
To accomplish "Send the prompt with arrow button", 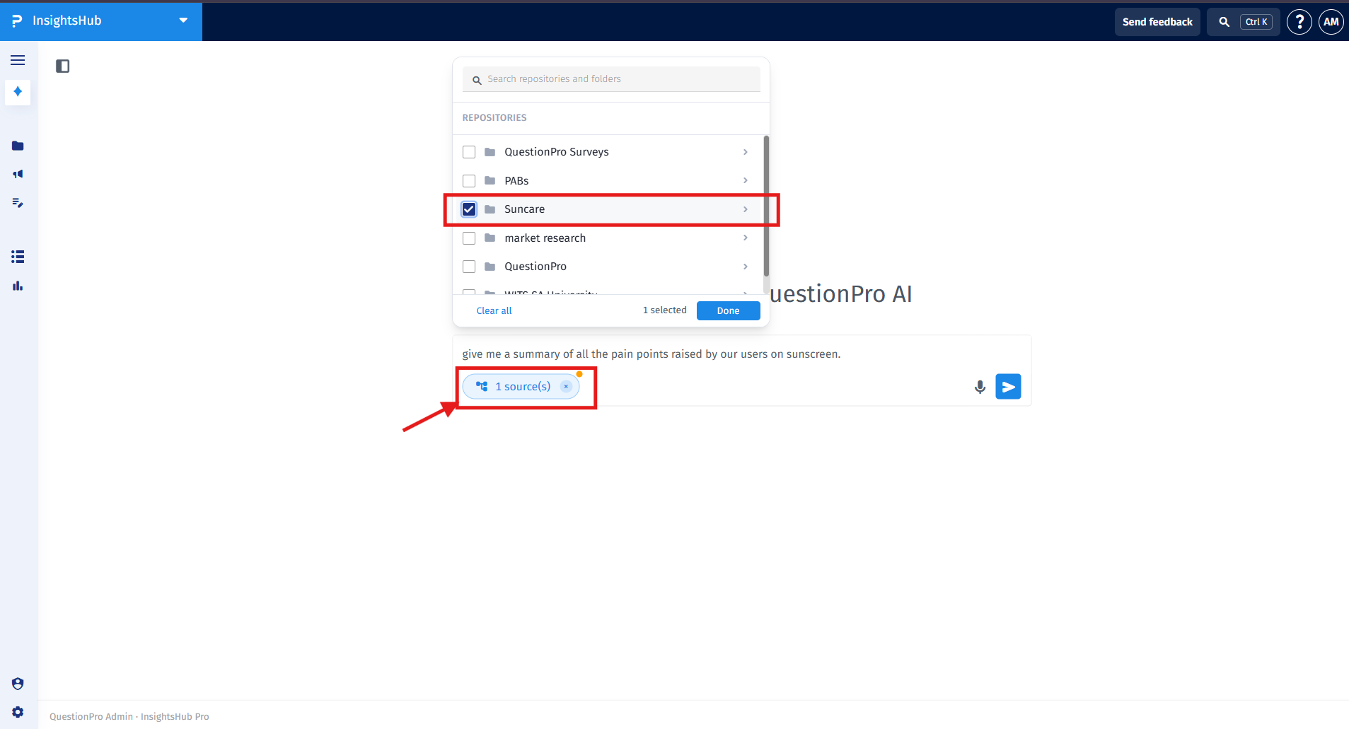I will tap(1008, 387).
